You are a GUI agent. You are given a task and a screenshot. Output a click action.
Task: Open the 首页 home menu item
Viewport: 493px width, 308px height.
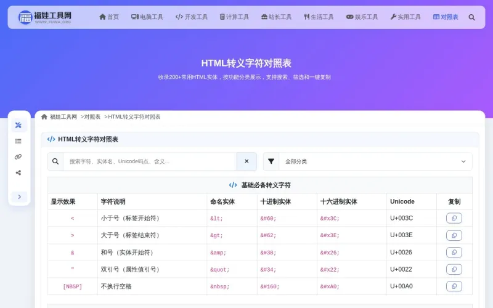click(109, 17)
